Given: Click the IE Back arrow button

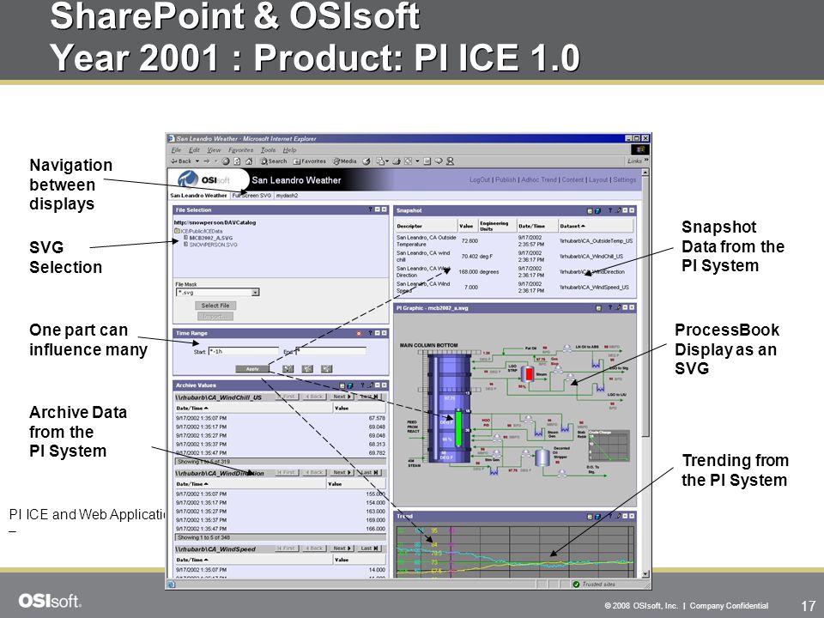Looking at the screenshot, I should [181, 161].
